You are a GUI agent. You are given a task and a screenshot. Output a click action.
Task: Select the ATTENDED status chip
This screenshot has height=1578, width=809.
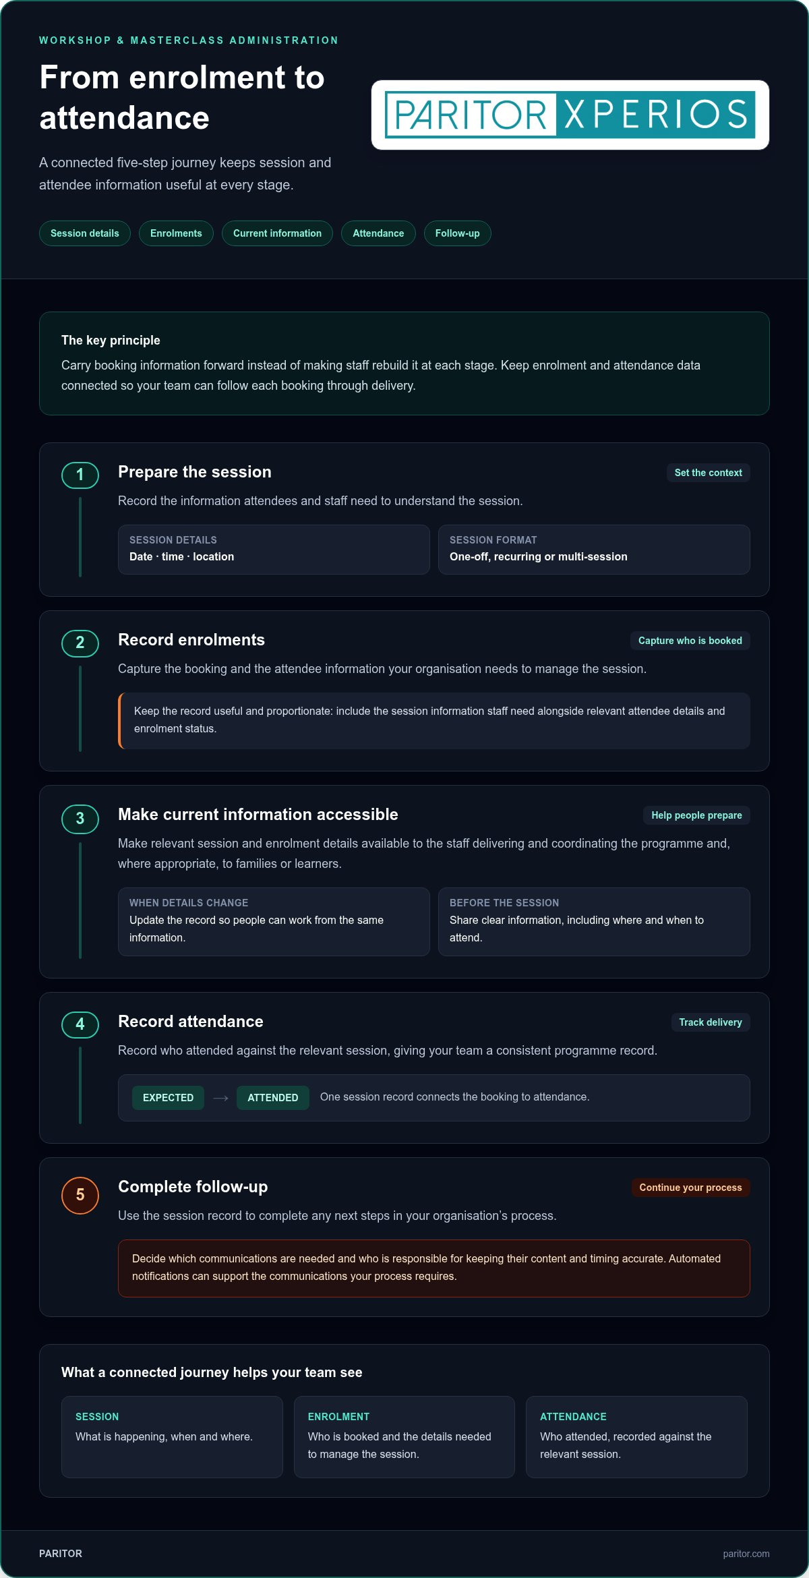pyautogui.click(x=273, y=1098)
